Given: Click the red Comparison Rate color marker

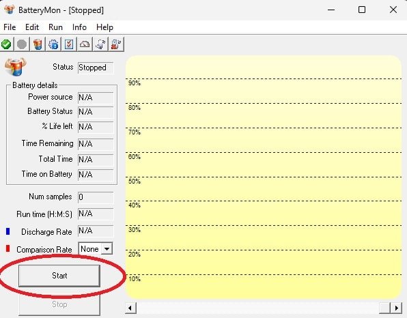Looking at the screenshot, I should (x=8, y=248).
